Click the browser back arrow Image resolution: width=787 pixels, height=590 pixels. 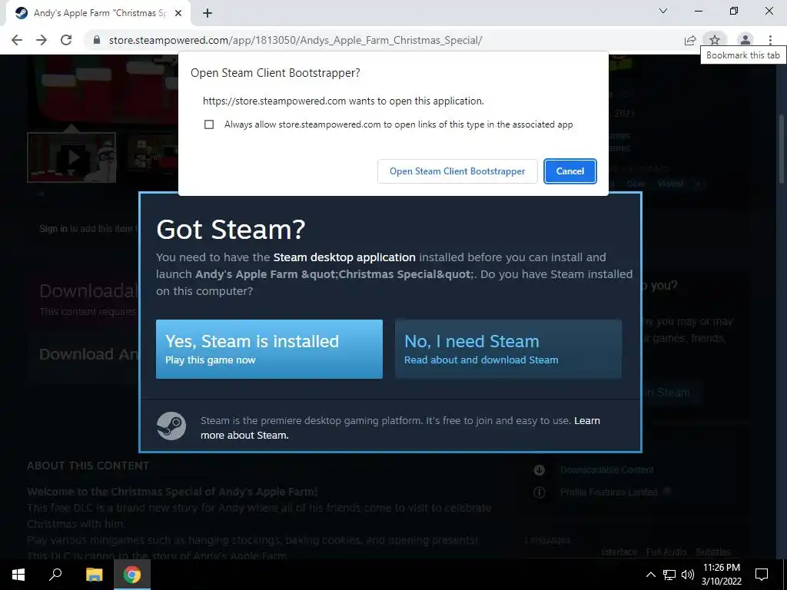(x=17, y=40)
